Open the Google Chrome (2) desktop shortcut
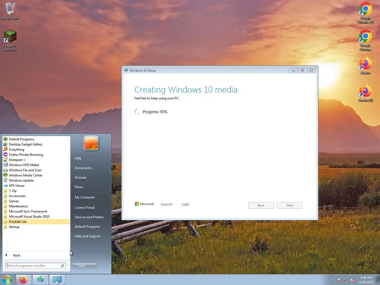Screen dimensions: 380x285 click(365, 13)
